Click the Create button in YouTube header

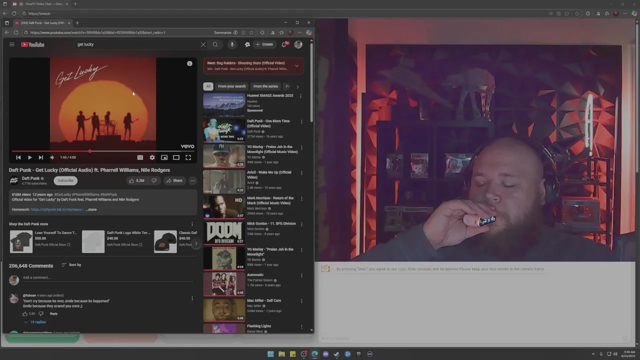tap(264, 44)
